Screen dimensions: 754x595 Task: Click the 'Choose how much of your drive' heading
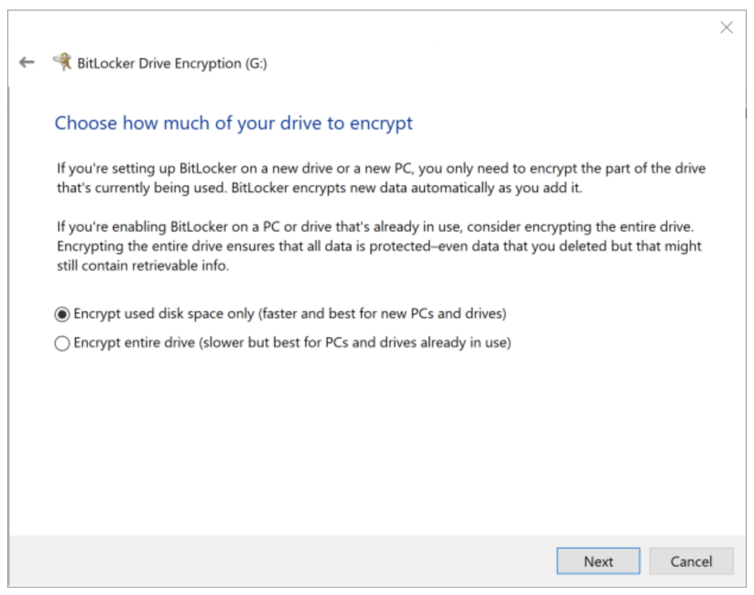(233, 123)
